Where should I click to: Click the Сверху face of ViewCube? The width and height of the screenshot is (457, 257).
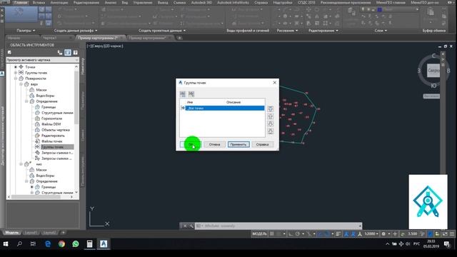pos(433,71)
